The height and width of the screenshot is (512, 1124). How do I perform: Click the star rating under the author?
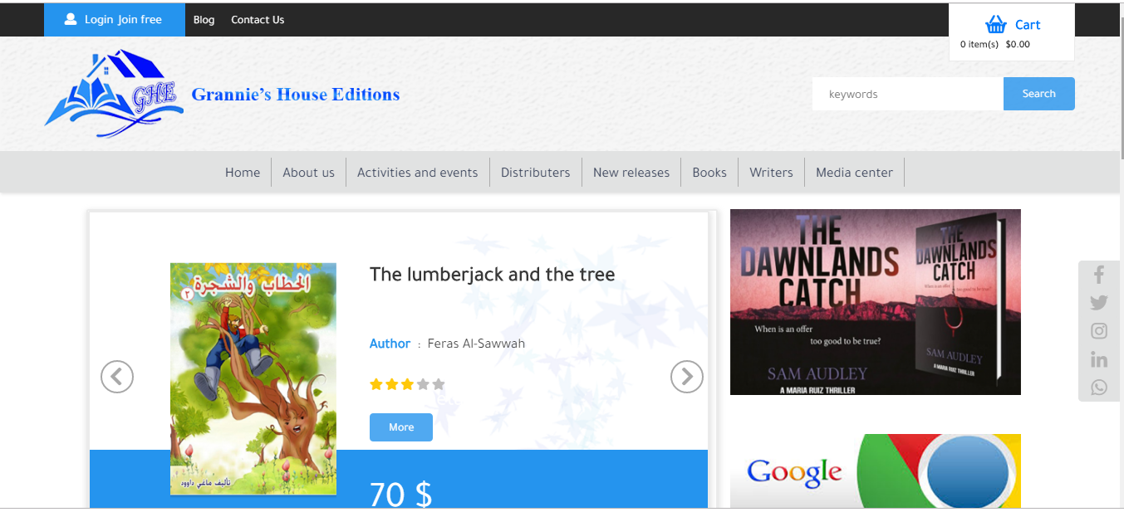pyautogui.click(x=407, y=384)
